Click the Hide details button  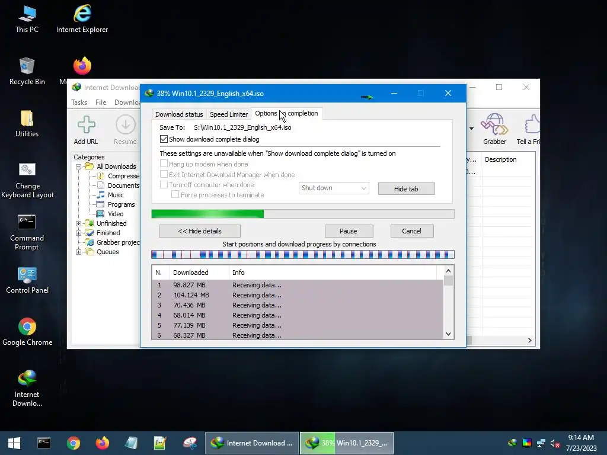coord(200,231)
